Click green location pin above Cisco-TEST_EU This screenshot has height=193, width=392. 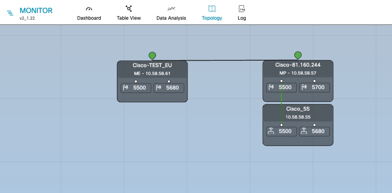tap(152, 56)
